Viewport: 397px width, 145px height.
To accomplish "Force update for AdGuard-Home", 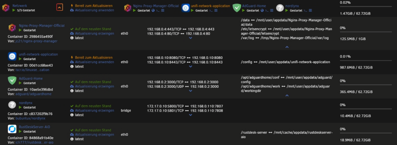I will 94,86.
